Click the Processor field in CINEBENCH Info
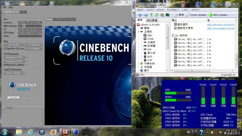Screen dimensions: 242x136 (30, 23)
